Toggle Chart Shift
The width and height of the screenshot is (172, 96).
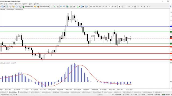click(x=74, y=6)
